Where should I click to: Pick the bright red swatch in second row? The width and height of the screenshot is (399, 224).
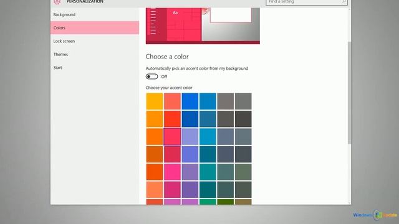(x=172, y=119)
